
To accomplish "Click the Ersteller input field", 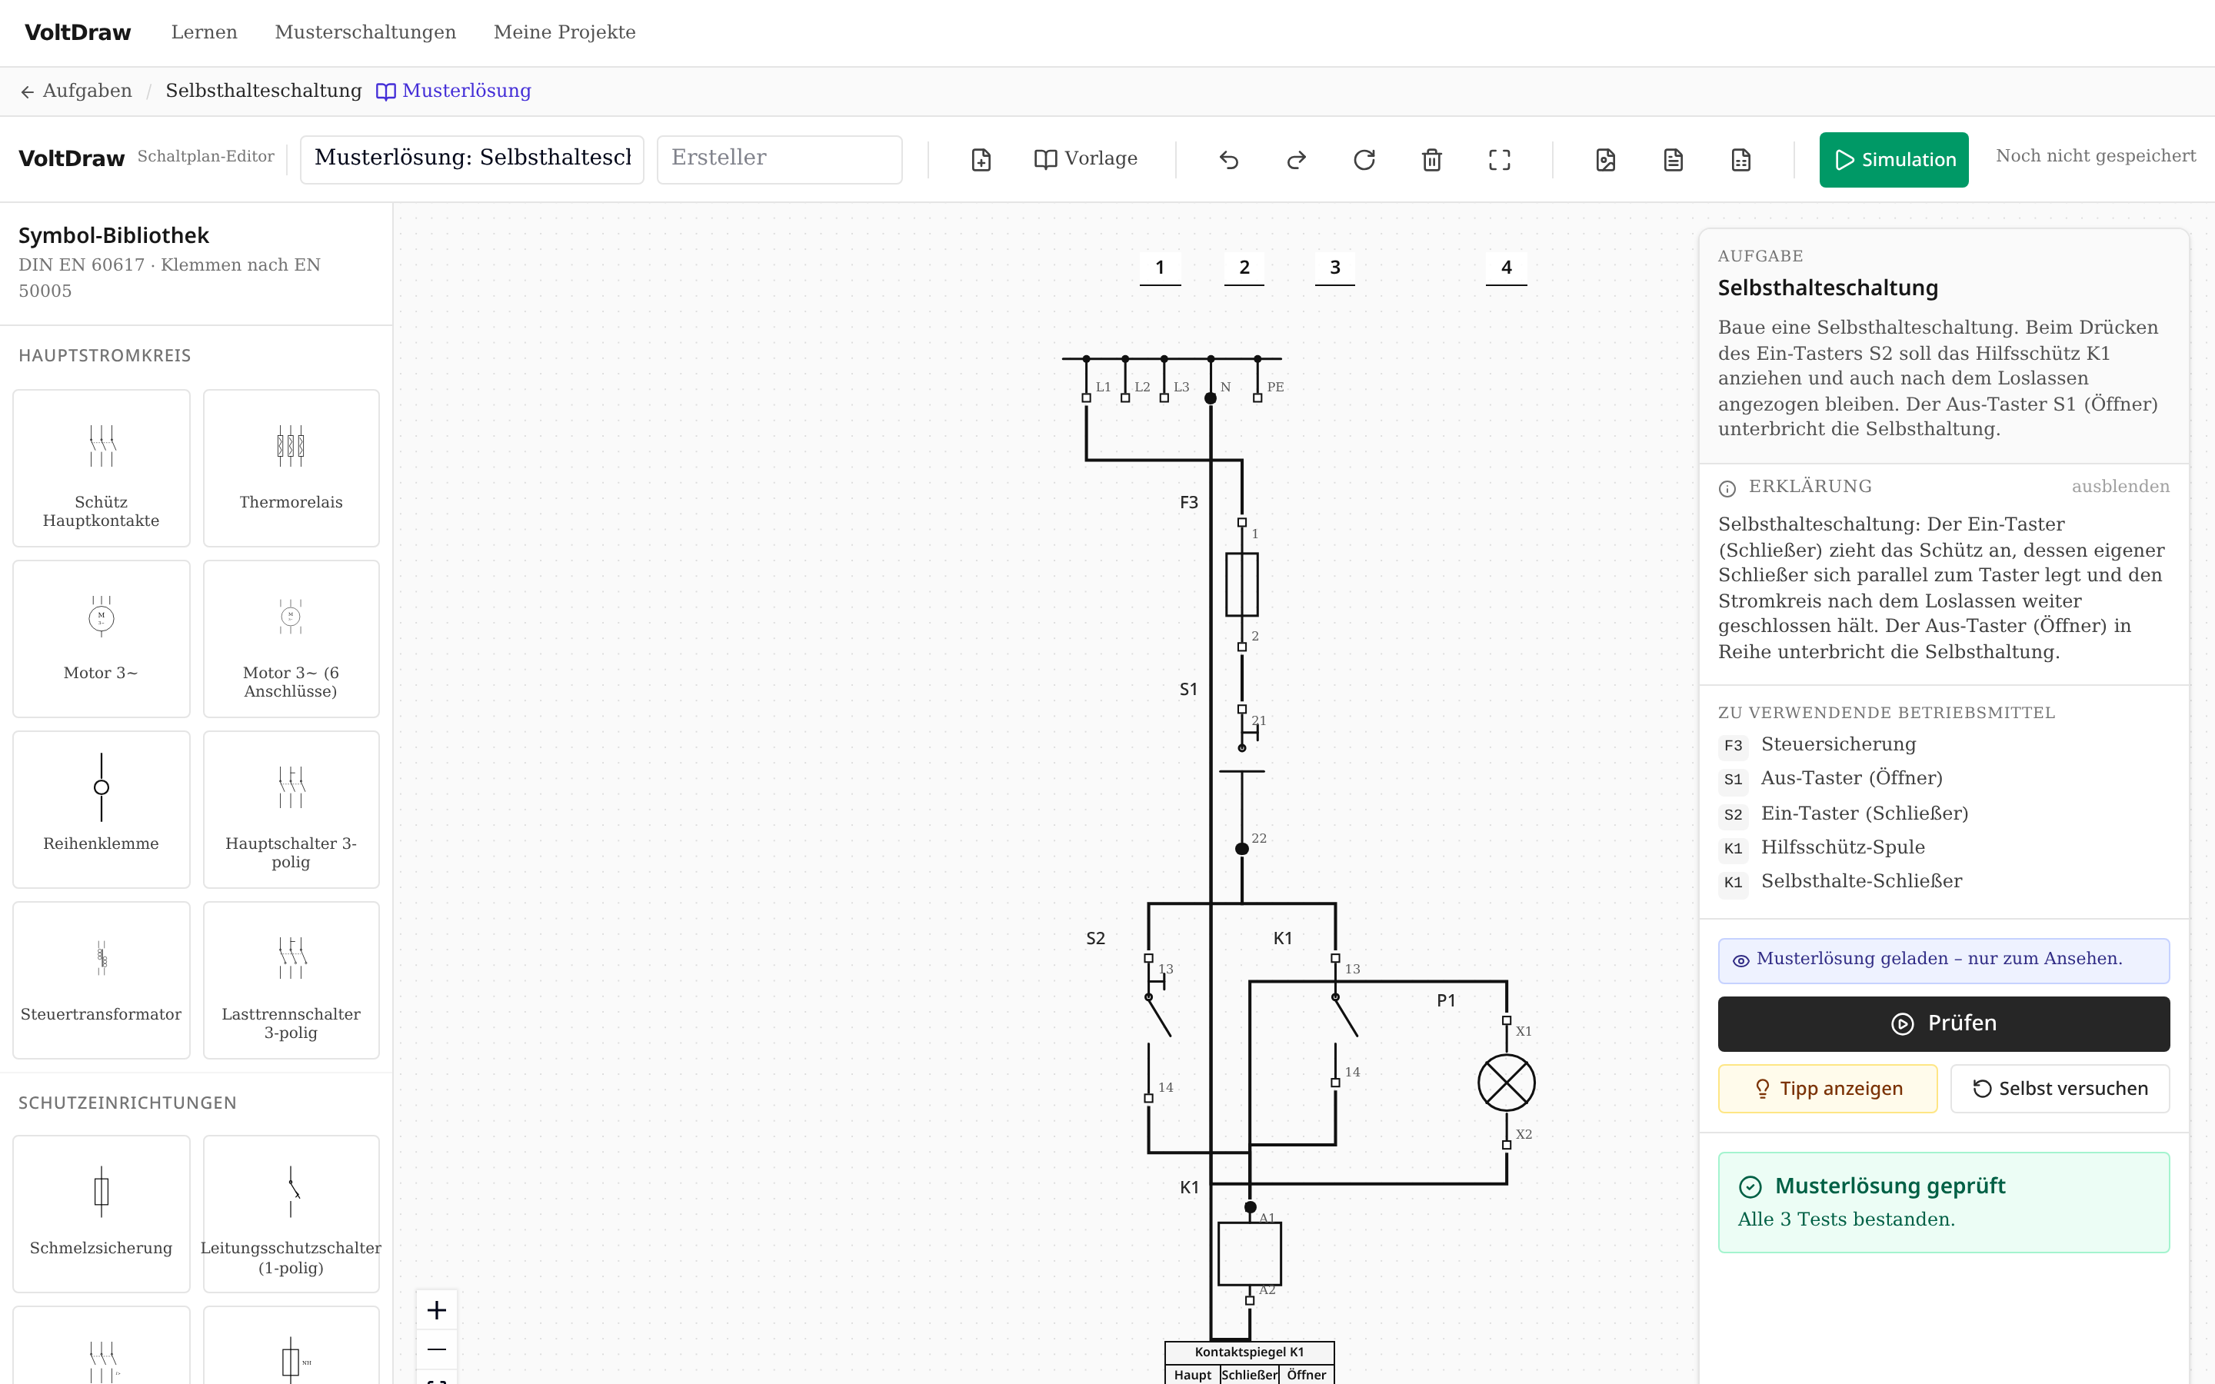I will click(779, 159).
